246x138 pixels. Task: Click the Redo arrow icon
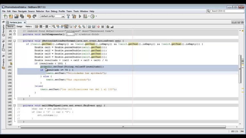(x=35, y=16)
